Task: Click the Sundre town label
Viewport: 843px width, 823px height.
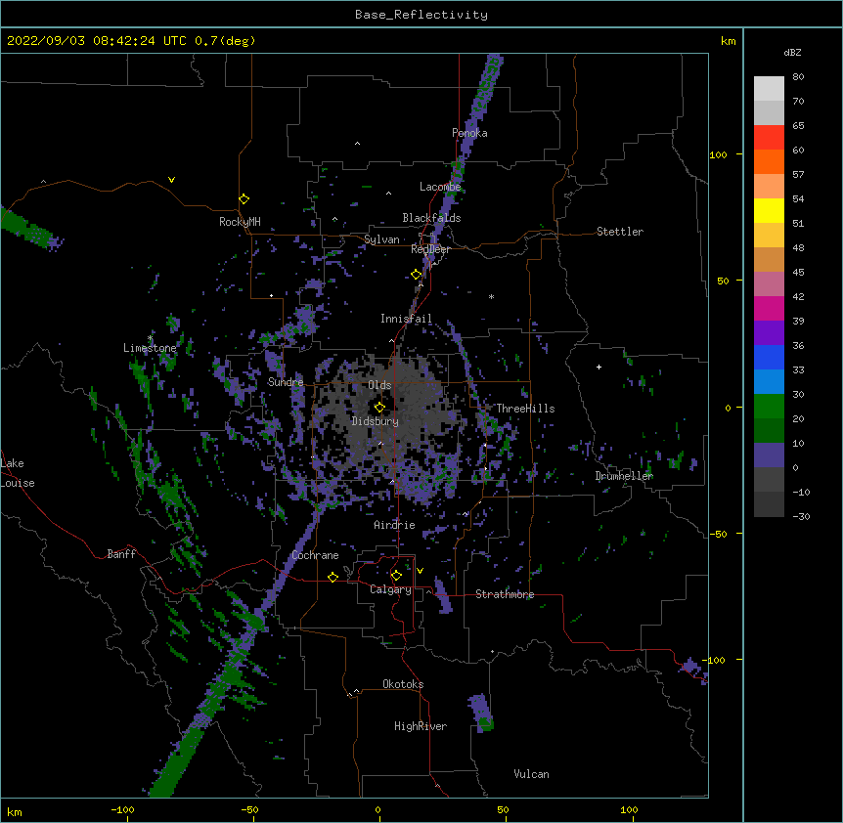Action: click(x=286, y=382)
